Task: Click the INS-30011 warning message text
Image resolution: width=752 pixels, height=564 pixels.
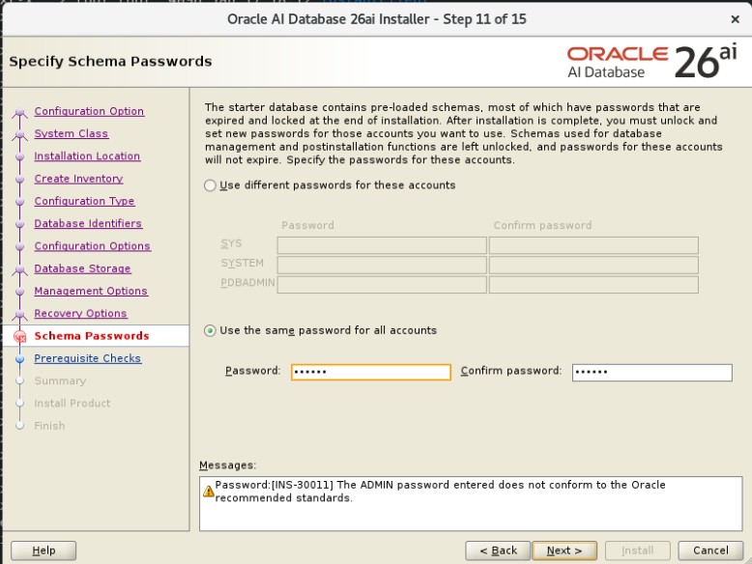Action: 440,492
